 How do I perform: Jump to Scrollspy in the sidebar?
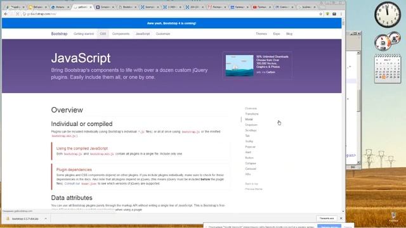point(251,130)
